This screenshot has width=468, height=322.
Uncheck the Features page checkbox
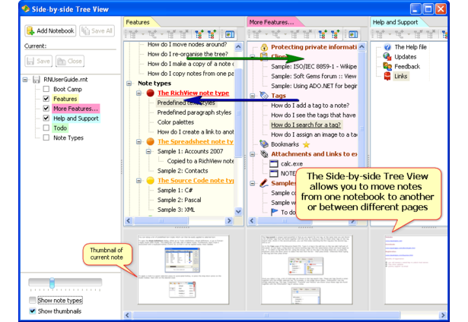[46, 99]
